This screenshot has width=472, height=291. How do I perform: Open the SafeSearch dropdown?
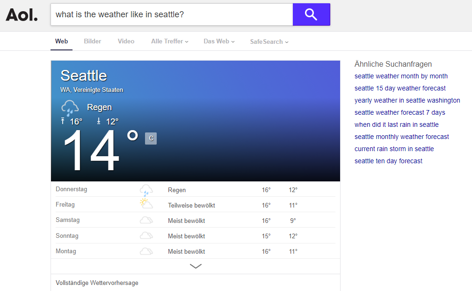[269, 42]
